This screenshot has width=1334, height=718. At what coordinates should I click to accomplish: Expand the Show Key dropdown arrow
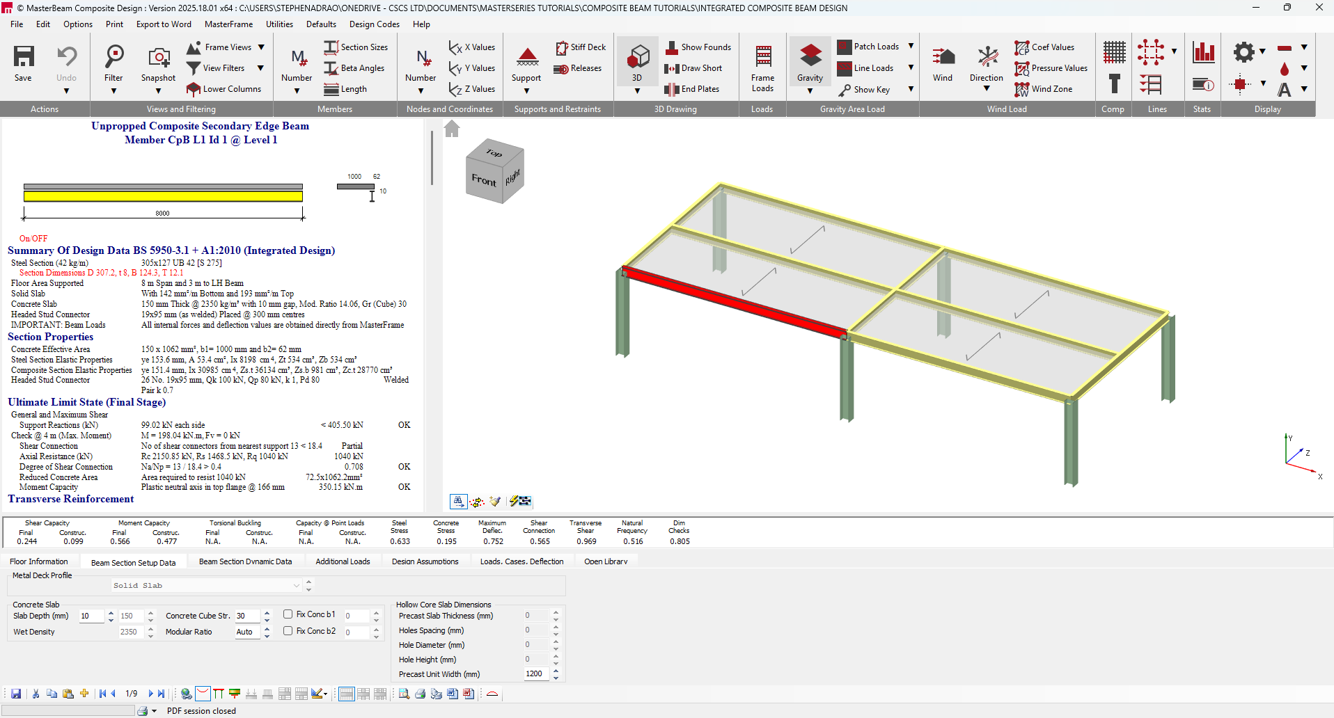911,89
